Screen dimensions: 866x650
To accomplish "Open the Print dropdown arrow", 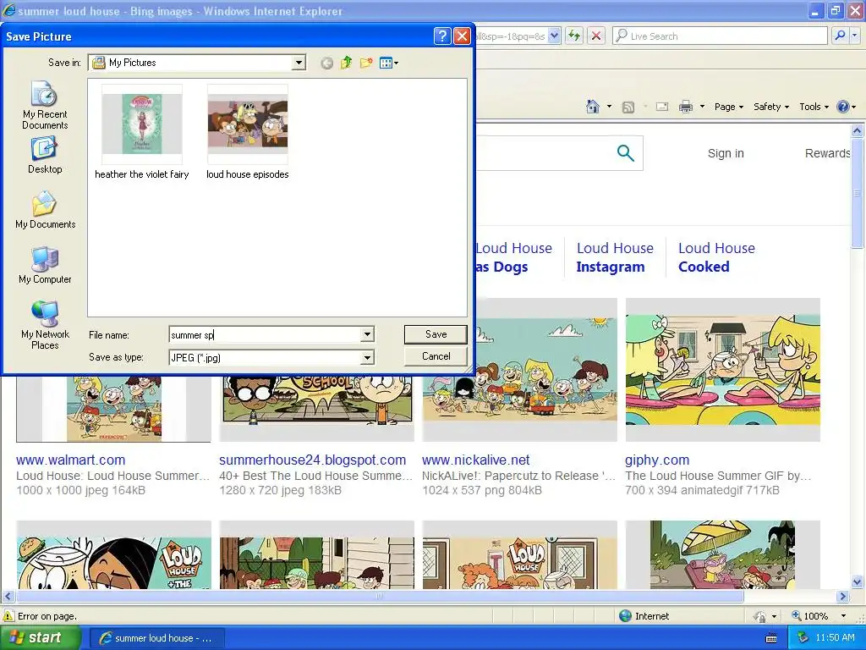I will click(702, 107).
